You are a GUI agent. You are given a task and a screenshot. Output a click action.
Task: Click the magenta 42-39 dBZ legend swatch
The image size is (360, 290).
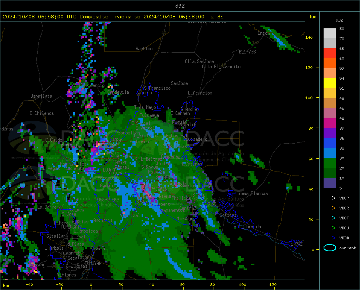point(330,123)
